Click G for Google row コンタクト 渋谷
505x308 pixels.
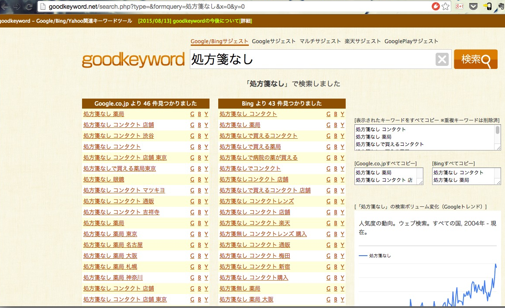192,136
